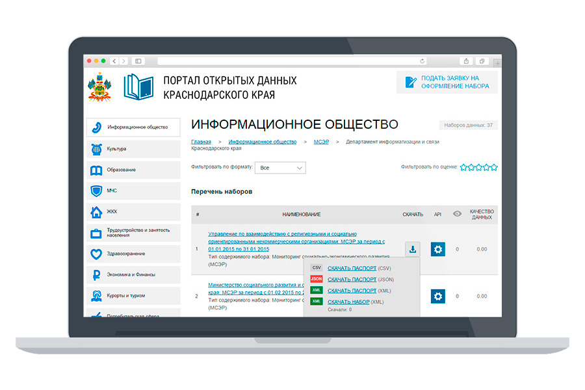Click the lyre icon next to Культура
This screenshot has width=585, height=390.
[x=96, y=149]
